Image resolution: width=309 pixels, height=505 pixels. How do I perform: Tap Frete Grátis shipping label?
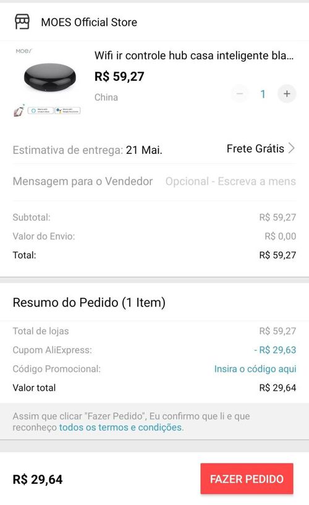(x=255, y=148)
